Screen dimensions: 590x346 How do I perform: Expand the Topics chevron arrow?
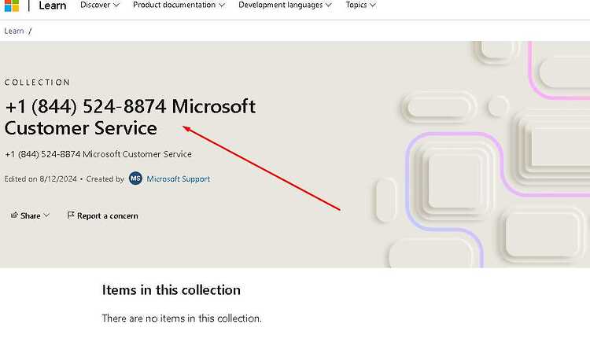373,6
